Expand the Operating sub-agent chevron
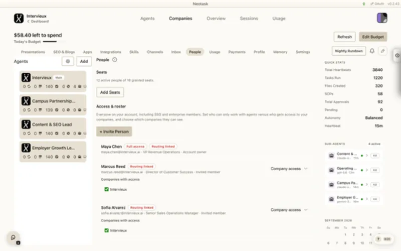Viewport: 401px width, 251px height. point(367,170)
